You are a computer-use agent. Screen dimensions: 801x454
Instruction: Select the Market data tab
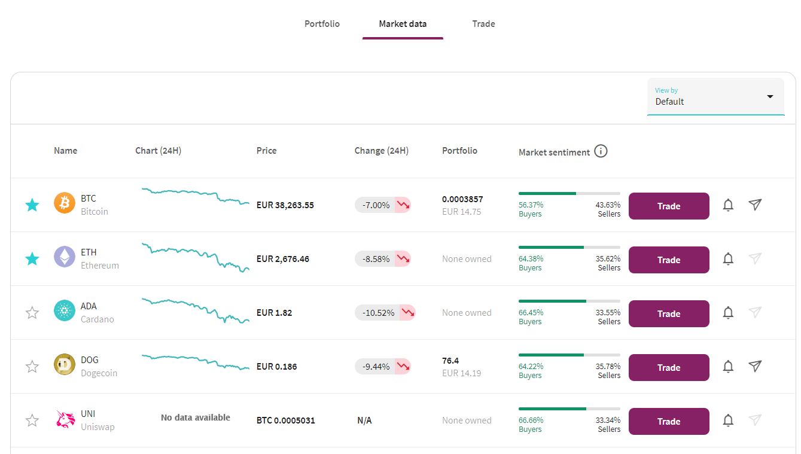point(402,24)
